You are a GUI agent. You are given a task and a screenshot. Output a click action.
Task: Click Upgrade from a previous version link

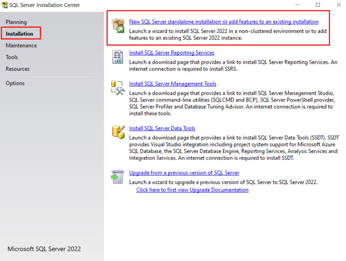coord(184,173)
